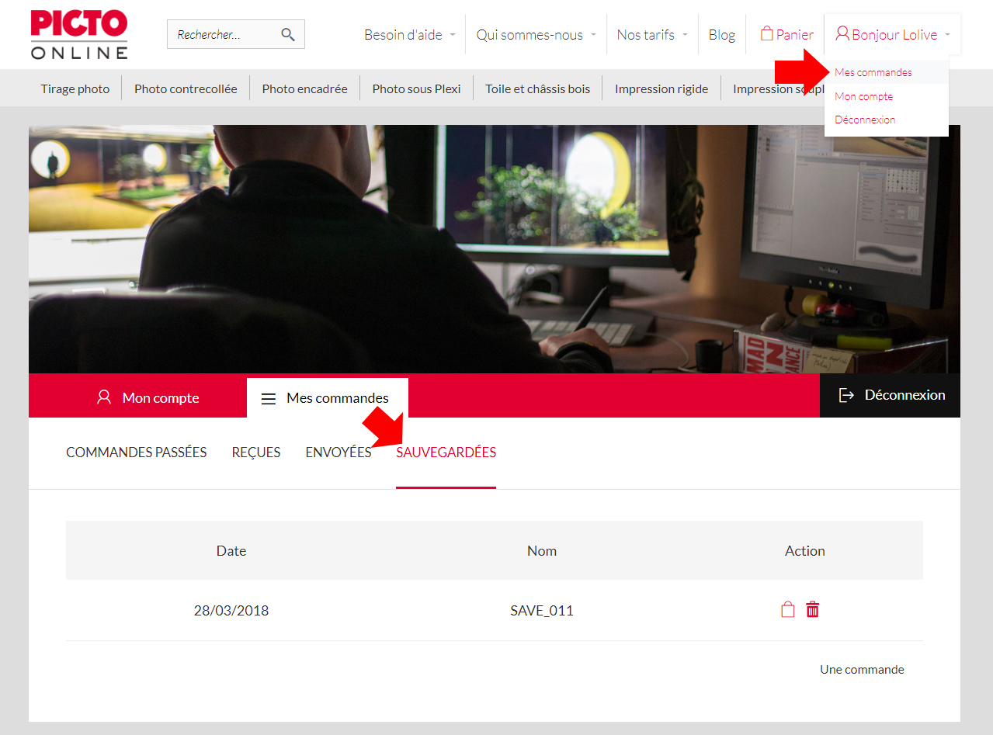The image size is (993, 735).
Task: Click the Déconnexion button in red bar
Action: tap(891, 396)
